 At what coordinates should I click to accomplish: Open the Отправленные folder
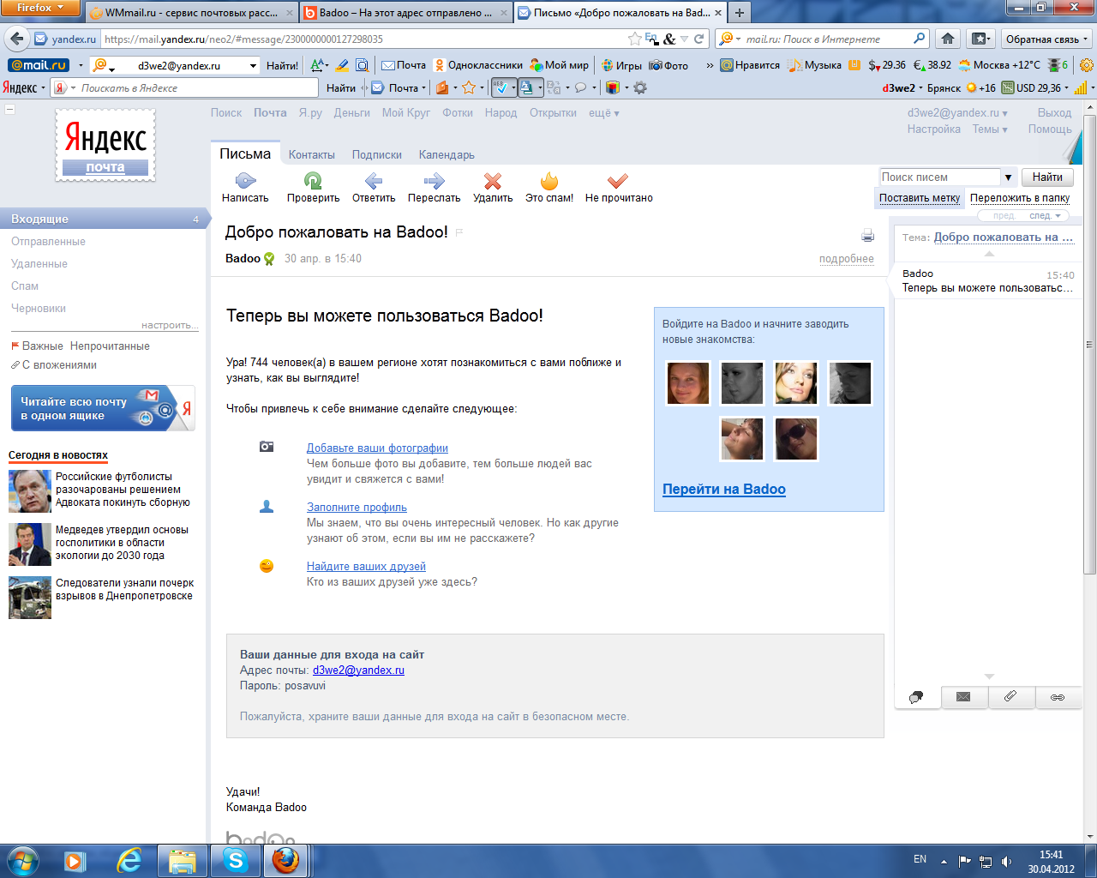pyautogui.click(x=48, y=242)
